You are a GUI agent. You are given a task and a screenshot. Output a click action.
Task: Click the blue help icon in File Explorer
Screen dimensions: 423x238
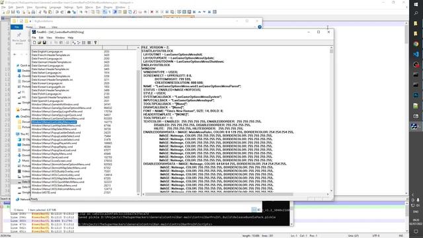point(260,27)
